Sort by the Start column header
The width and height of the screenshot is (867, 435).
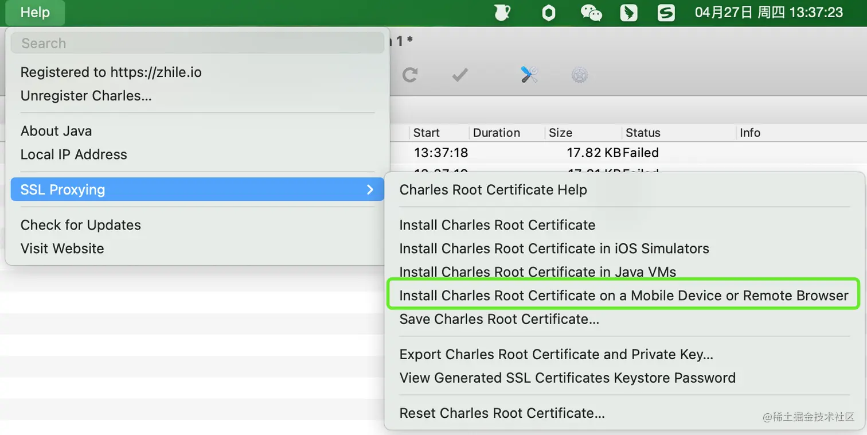tap(439, 133)
